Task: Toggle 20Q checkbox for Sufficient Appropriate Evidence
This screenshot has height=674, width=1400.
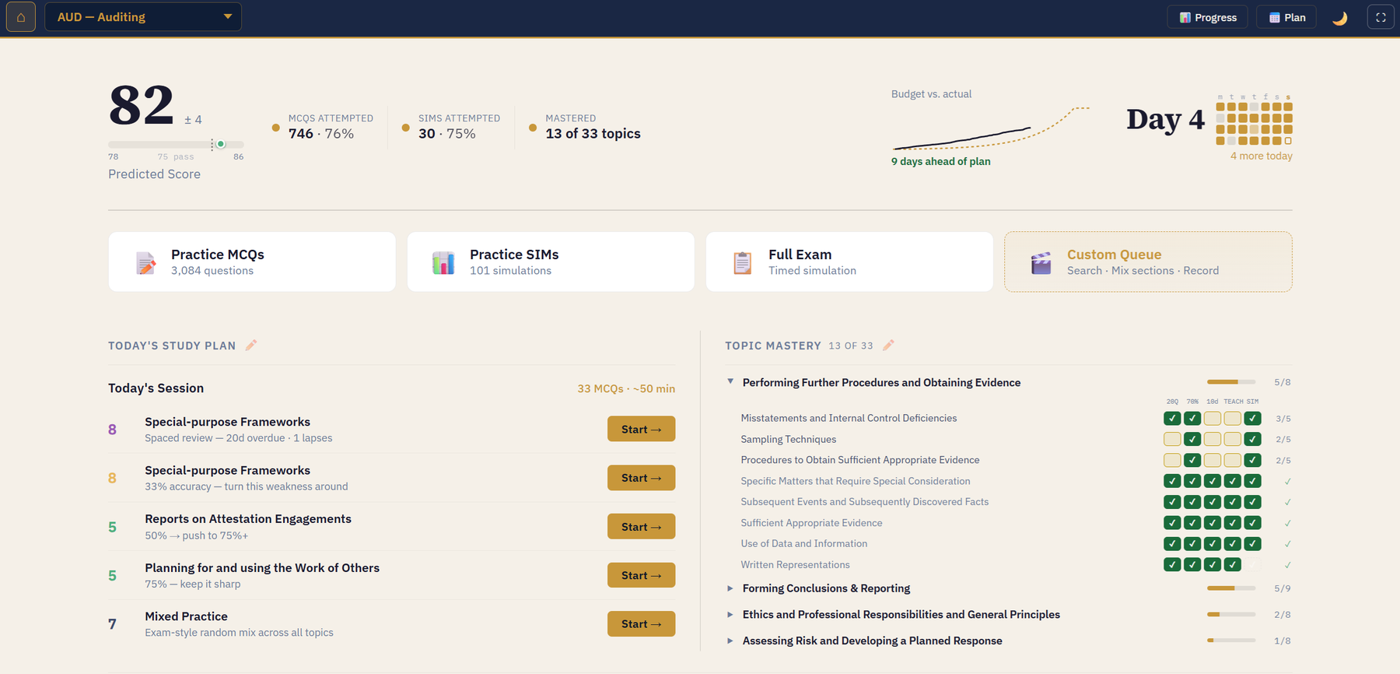Action: pos(1172,523)
